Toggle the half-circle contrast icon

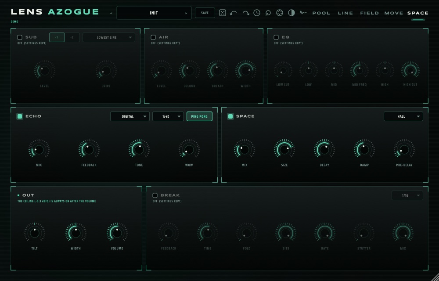pyautogui.click(x=291, y=13)
